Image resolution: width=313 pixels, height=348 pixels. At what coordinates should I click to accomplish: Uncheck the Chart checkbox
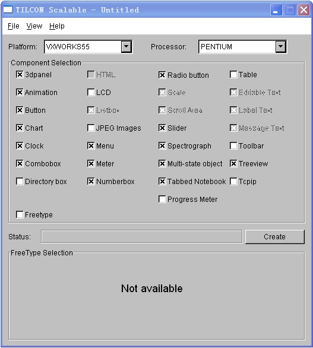20,128
